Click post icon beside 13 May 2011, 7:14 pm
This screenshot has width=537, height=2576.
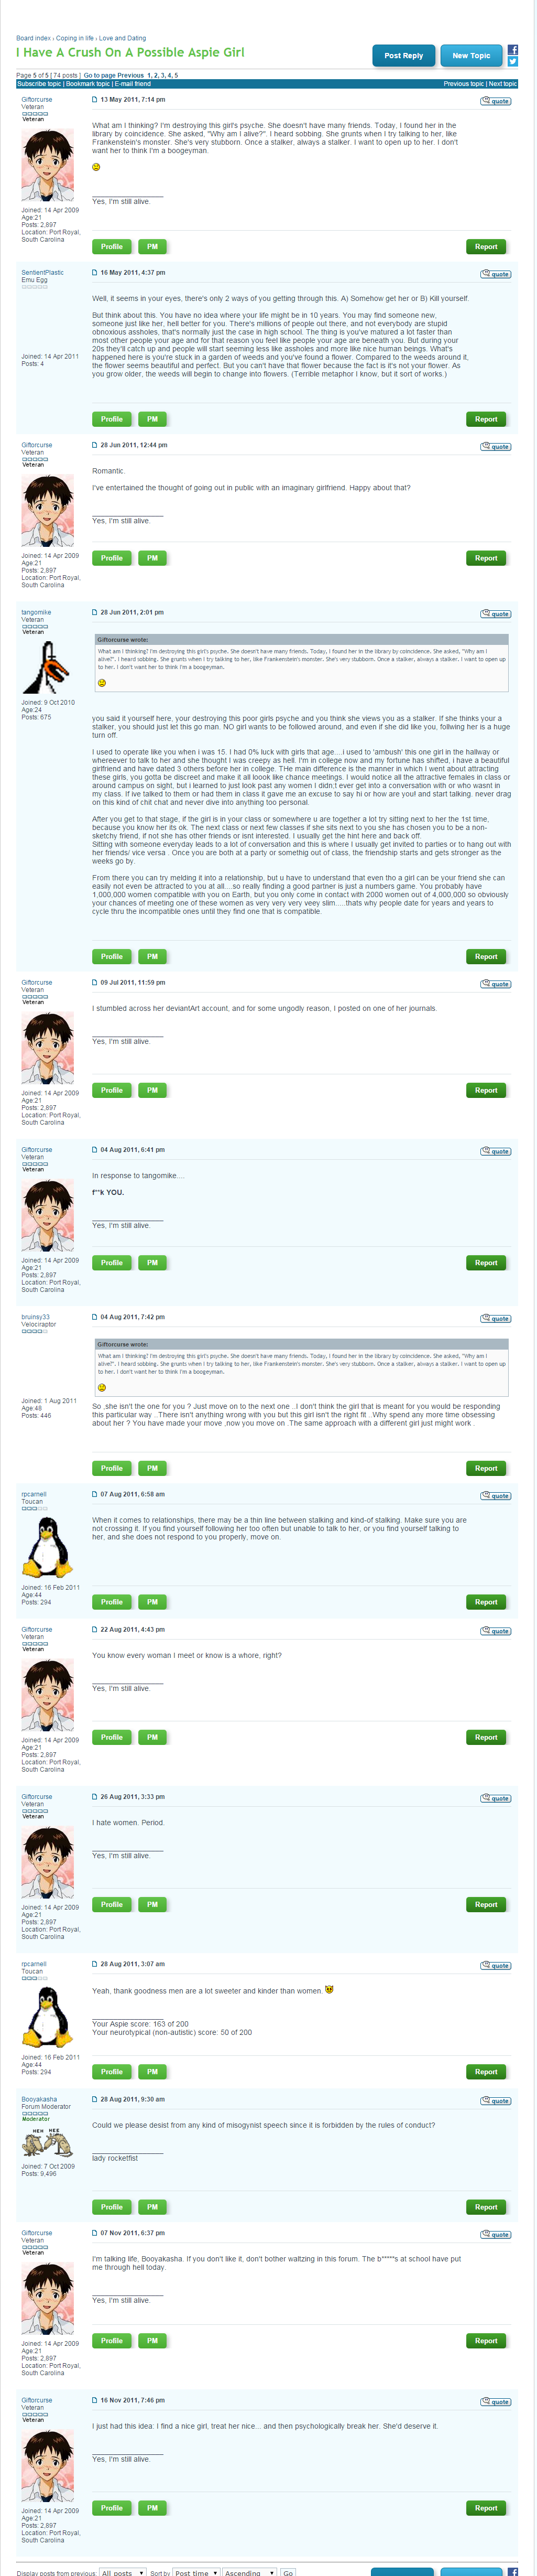click(x=95, y=100)
